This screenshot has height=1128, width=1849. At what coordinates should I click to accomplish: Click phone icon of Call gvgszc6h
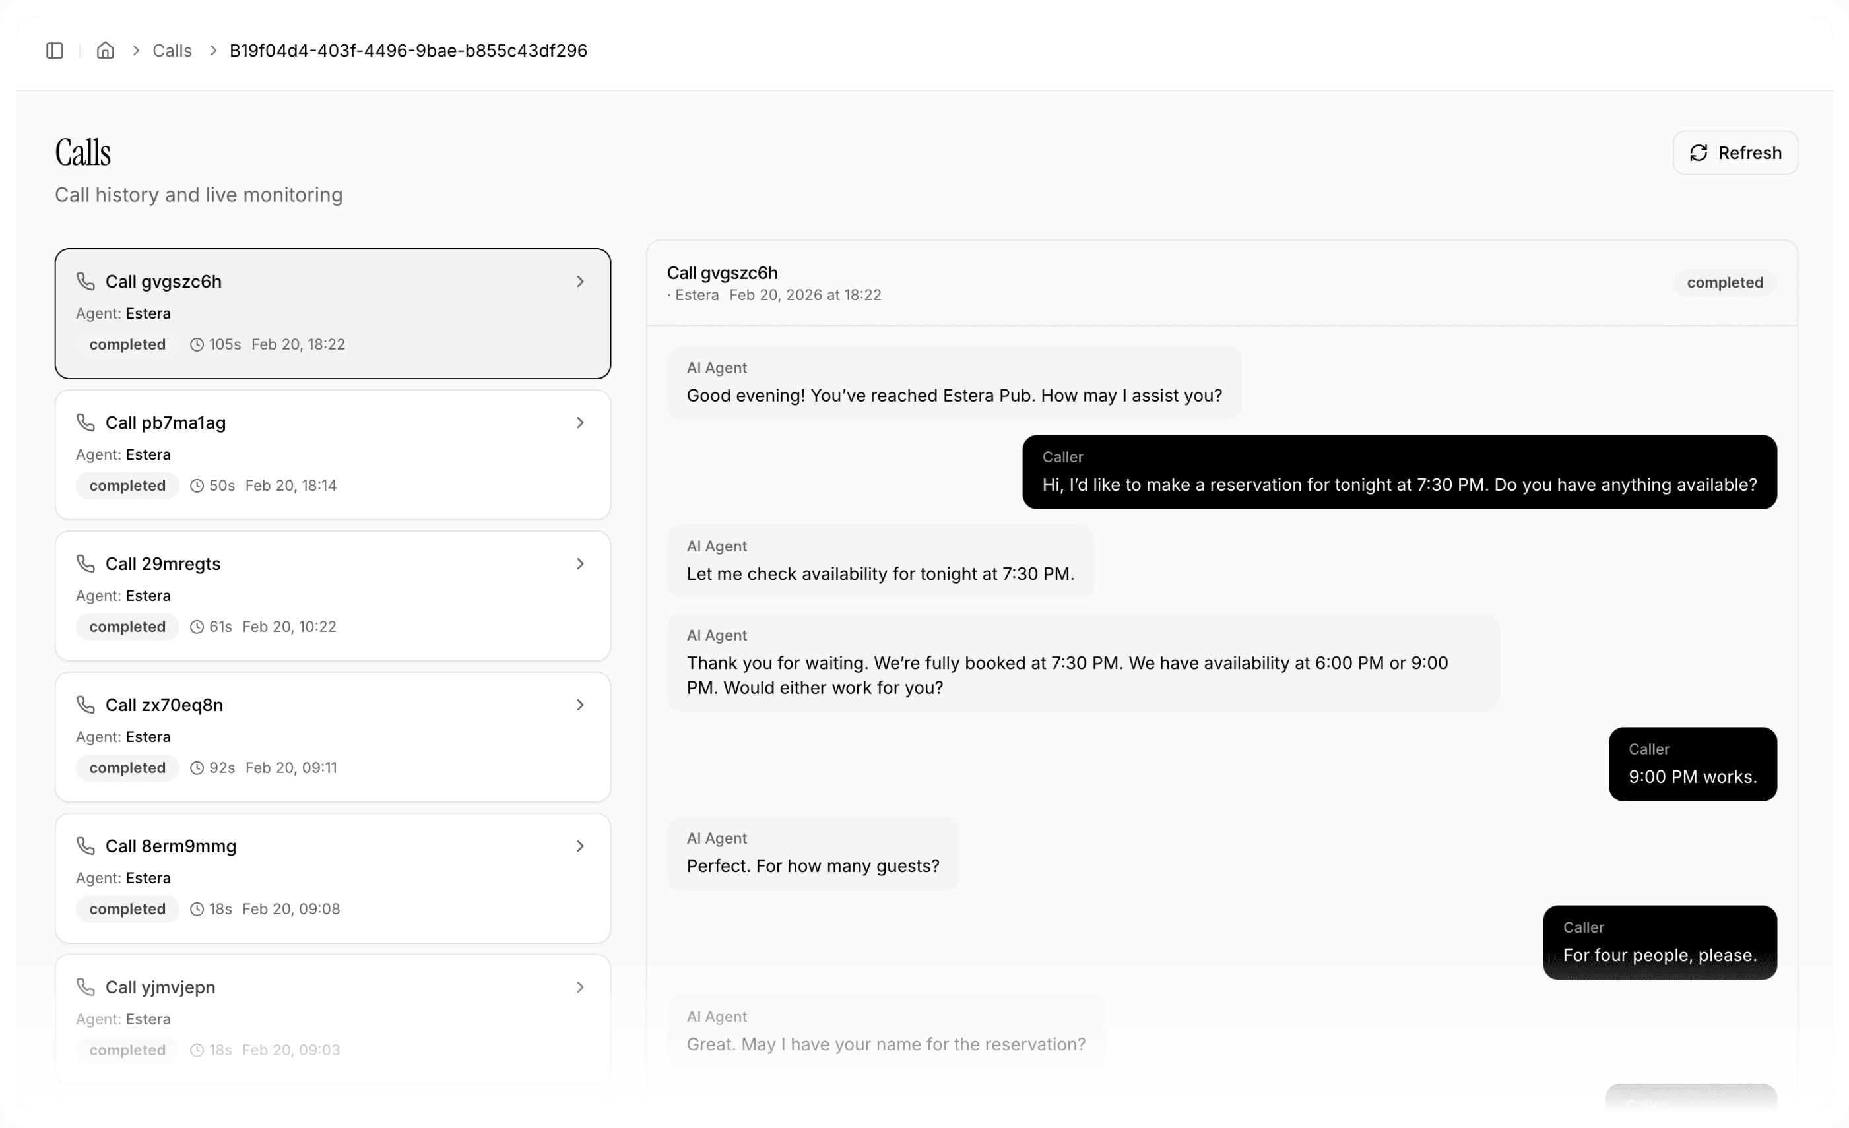[86, 281]
